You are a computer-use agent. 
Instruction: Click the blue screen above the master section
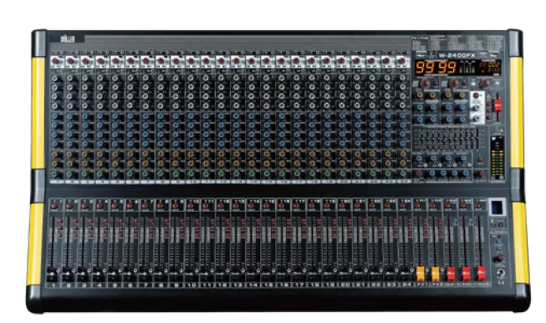coord(497,208)
